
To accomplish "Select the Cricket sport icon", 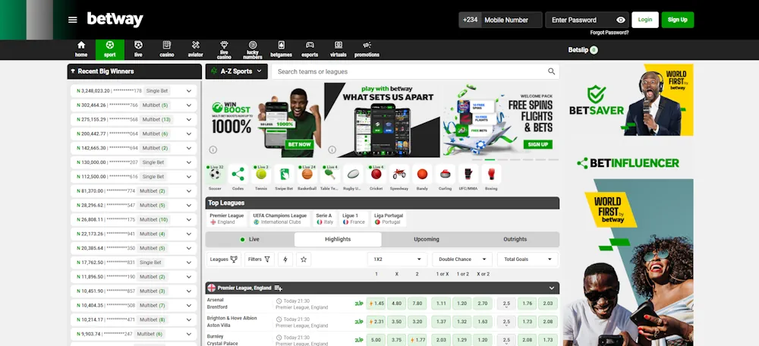I will point(376,175).
